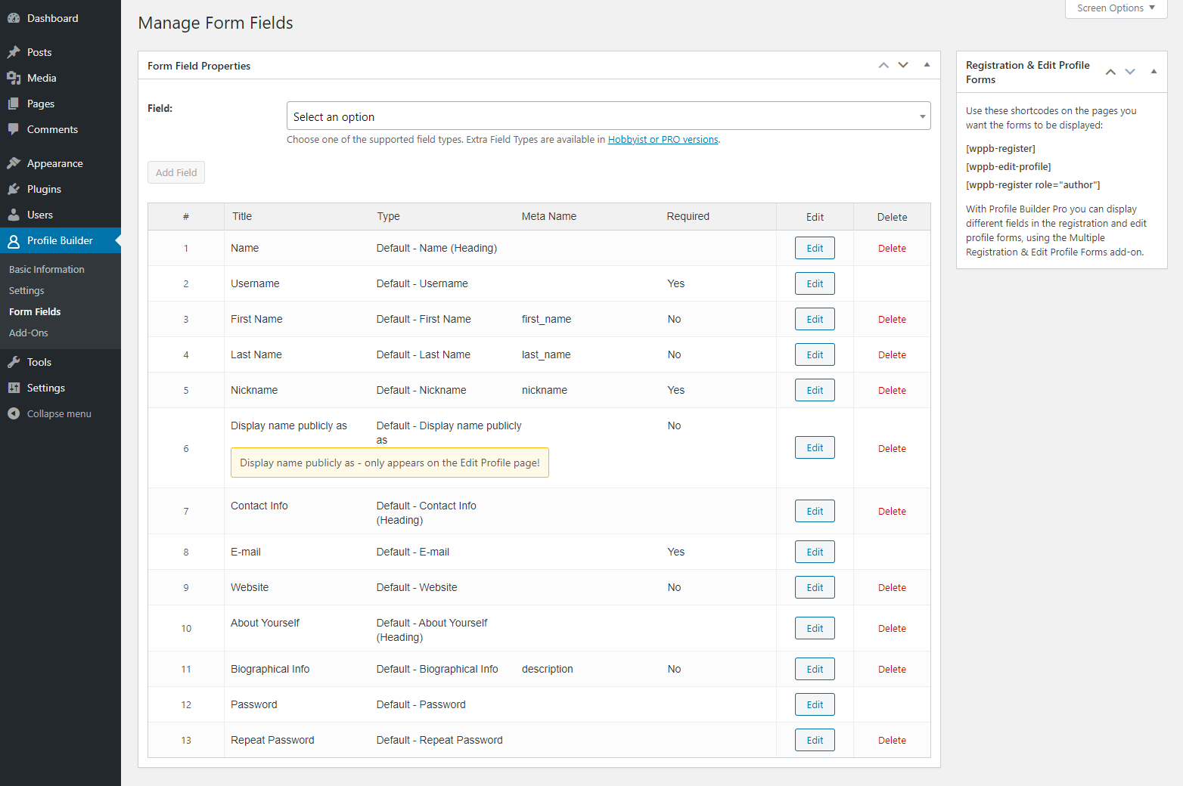Click the Dashboard gauge icon
The height and width of the screenshot is (786, 1183).
[14, 18]
